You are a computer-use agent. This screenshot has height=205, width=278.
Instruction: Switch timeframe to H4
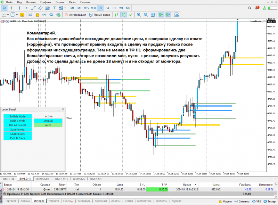(x=107, y=8)
